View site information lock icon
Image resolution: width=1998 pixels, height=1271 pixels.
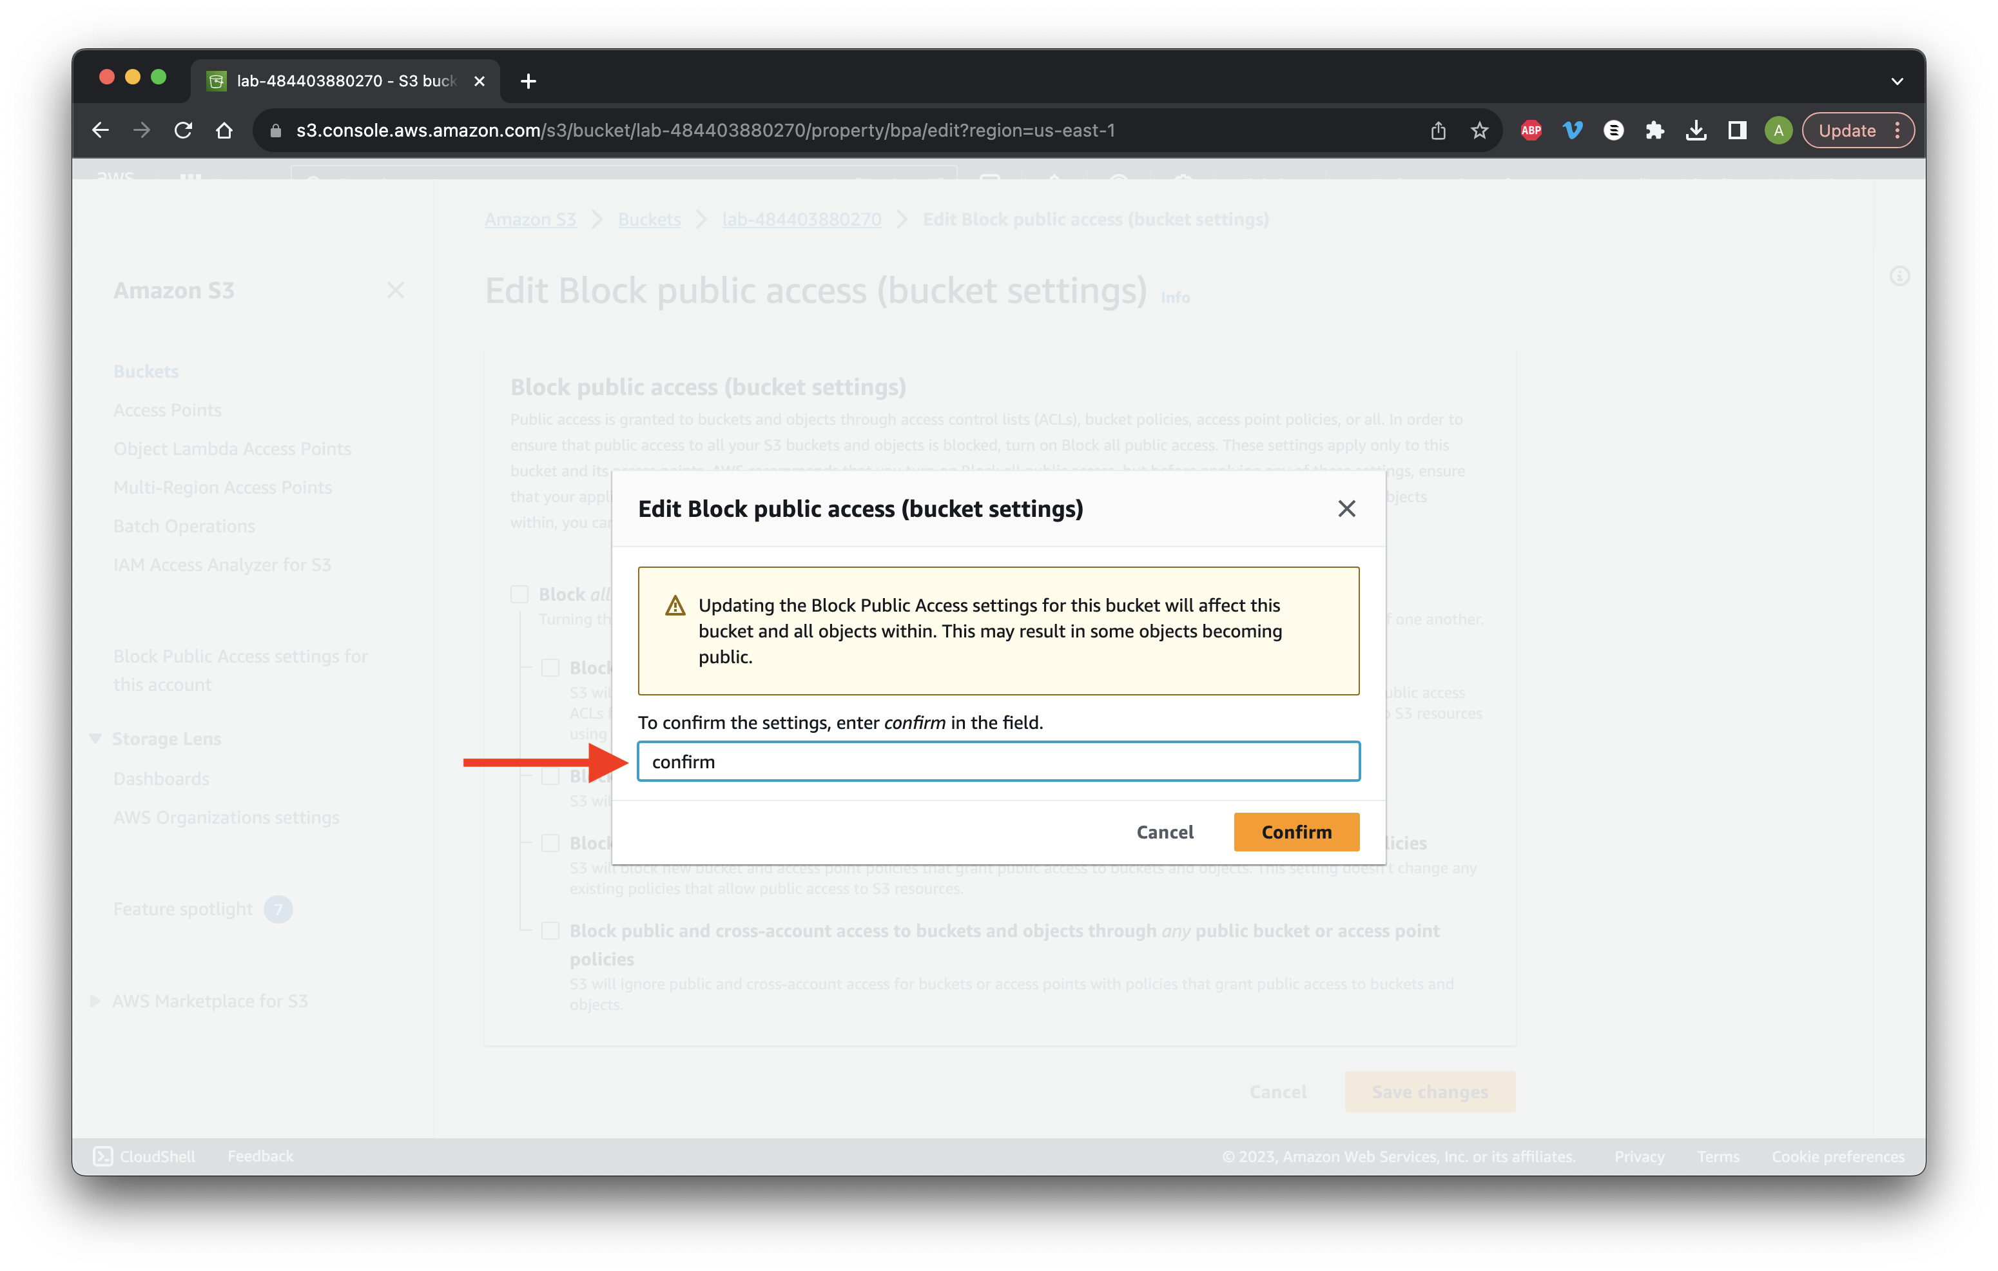click(x=276, y=130)
